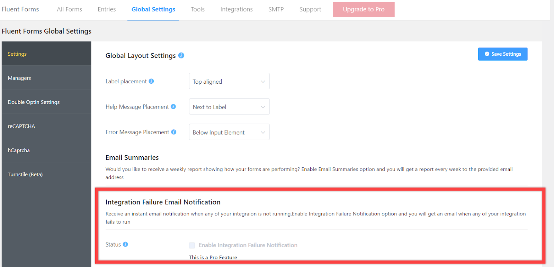Image resolution: width=554 pixels, height=267 pixels.
Task: Open the All Forms tab
Action: [70, 9]
